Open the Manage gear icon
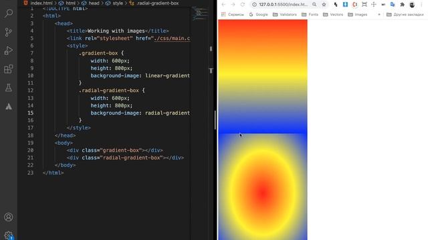The height and width of the screenshot is (240, 428). pos(9,235)
